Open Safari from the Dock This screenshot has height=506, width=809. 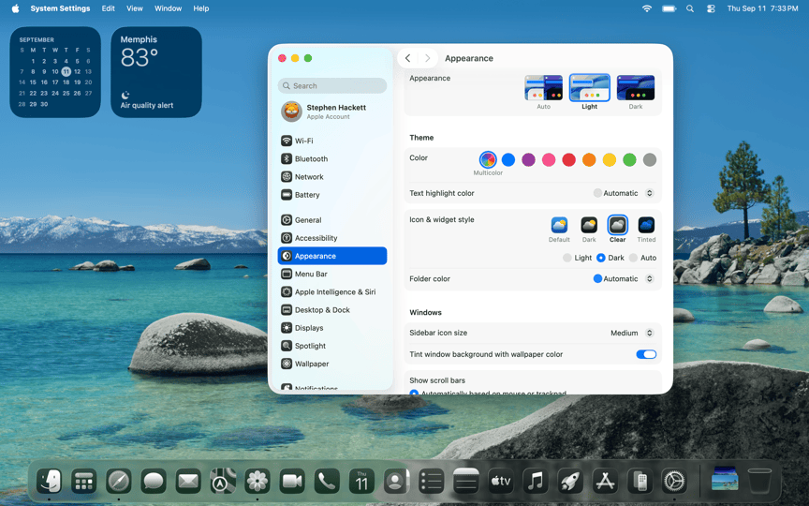tap(119, 482)
